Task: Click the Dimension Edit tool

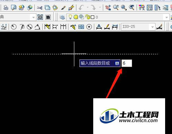Action: click(x=99, y=27)
